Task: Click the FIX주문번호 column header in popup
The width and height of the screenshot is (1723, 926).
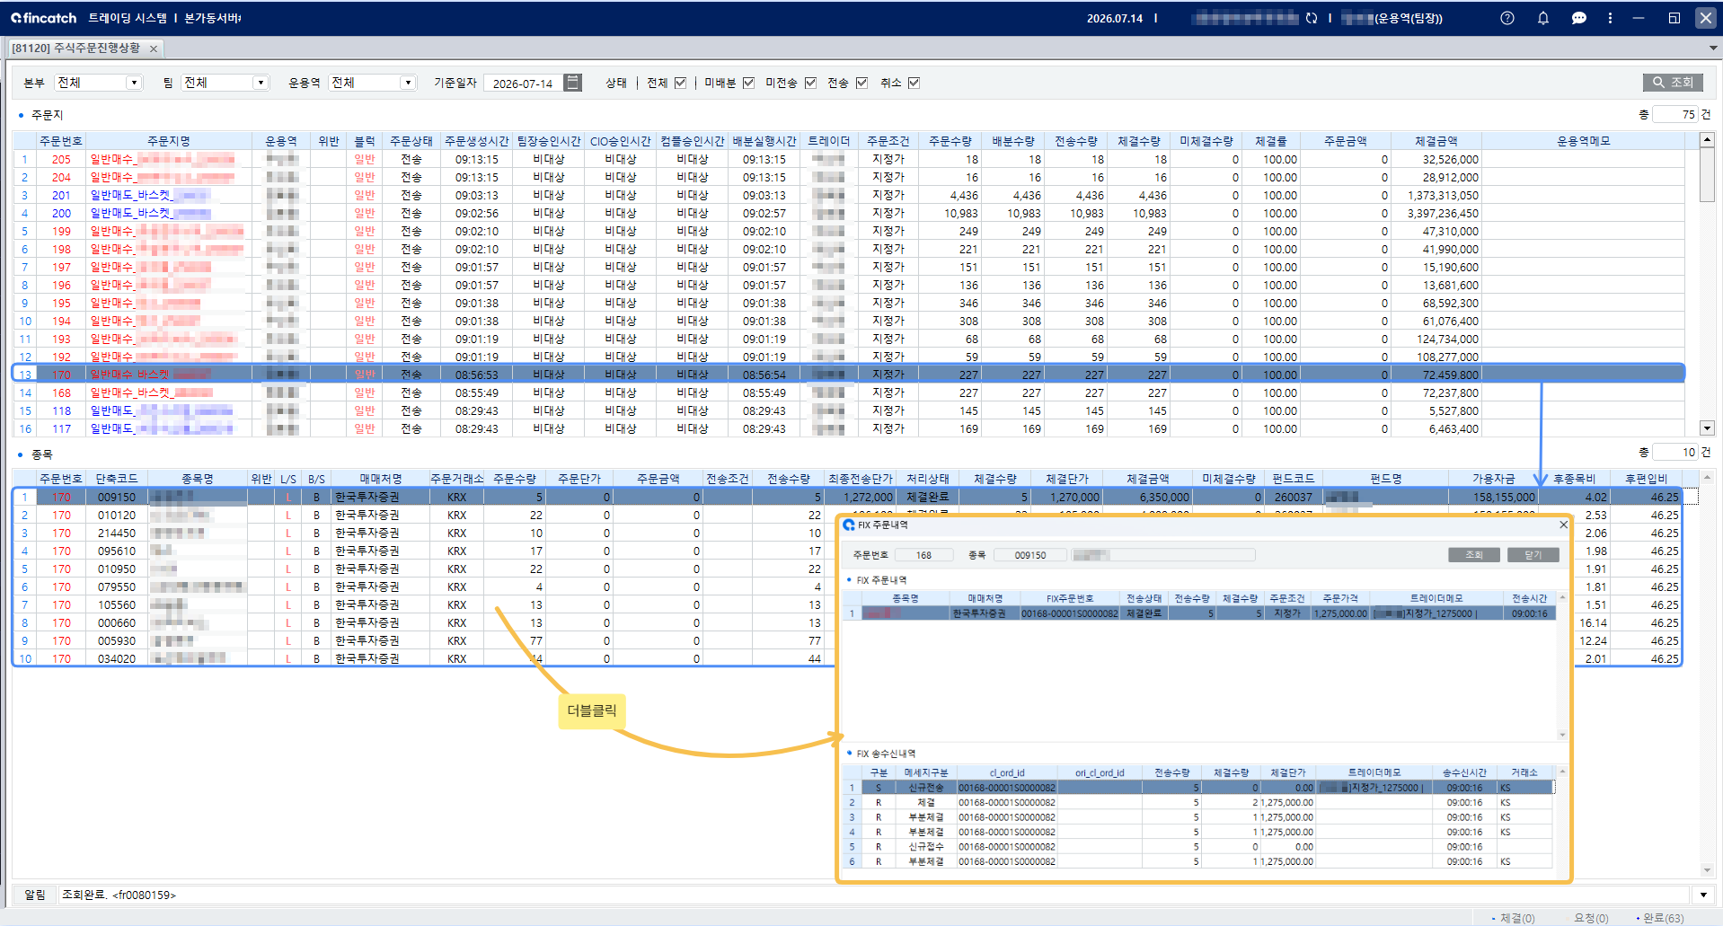Action: (1070, 598)
